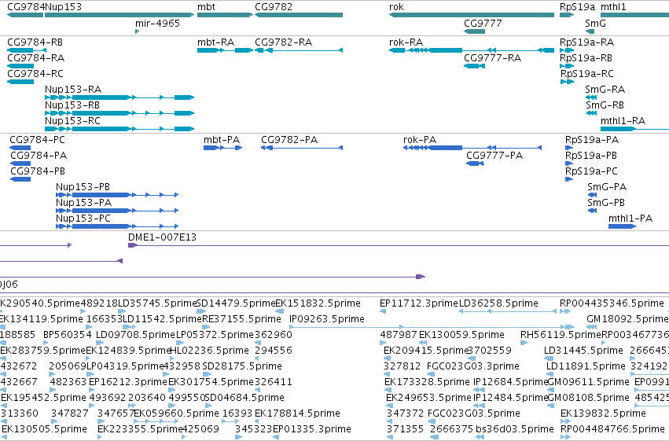Click the rok gene bar
Screen dimensions: 669x441
pos(472,15)
